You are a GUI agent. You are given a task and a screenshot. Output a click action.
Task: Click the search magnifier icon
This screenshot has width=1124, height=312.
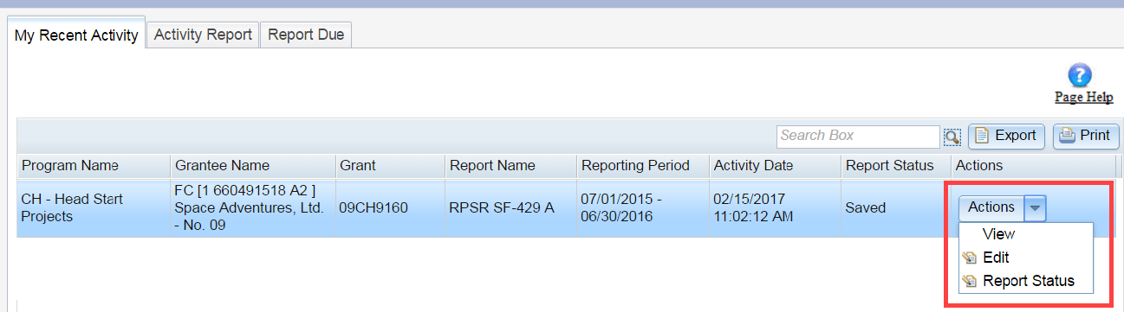[x=952, y=137]
